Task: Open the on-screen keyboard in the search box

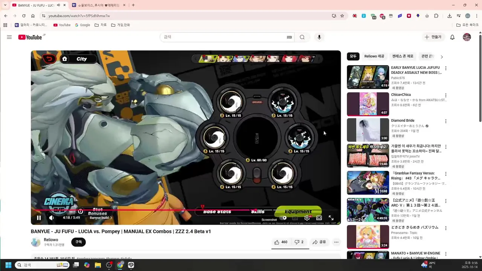Action: 289,37
